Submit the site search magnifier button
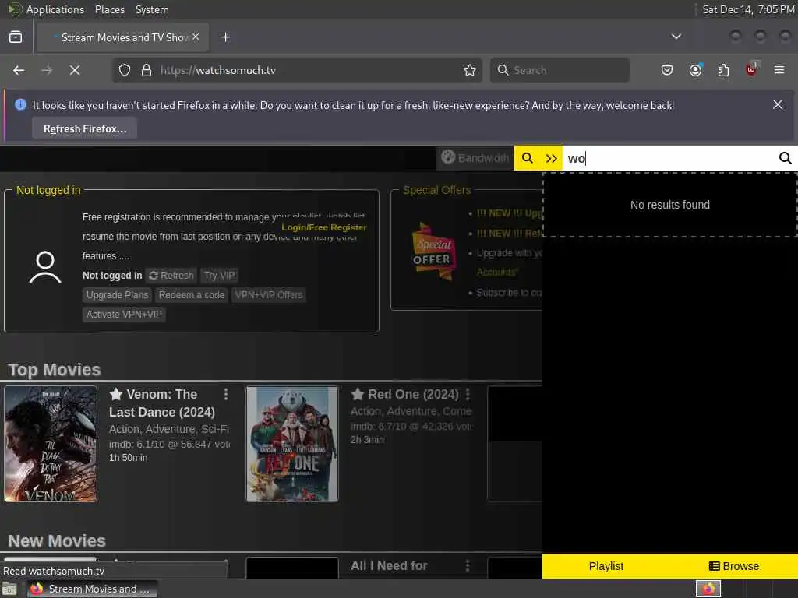The width and height of the screenshot is (798, 598). [786, 158]
